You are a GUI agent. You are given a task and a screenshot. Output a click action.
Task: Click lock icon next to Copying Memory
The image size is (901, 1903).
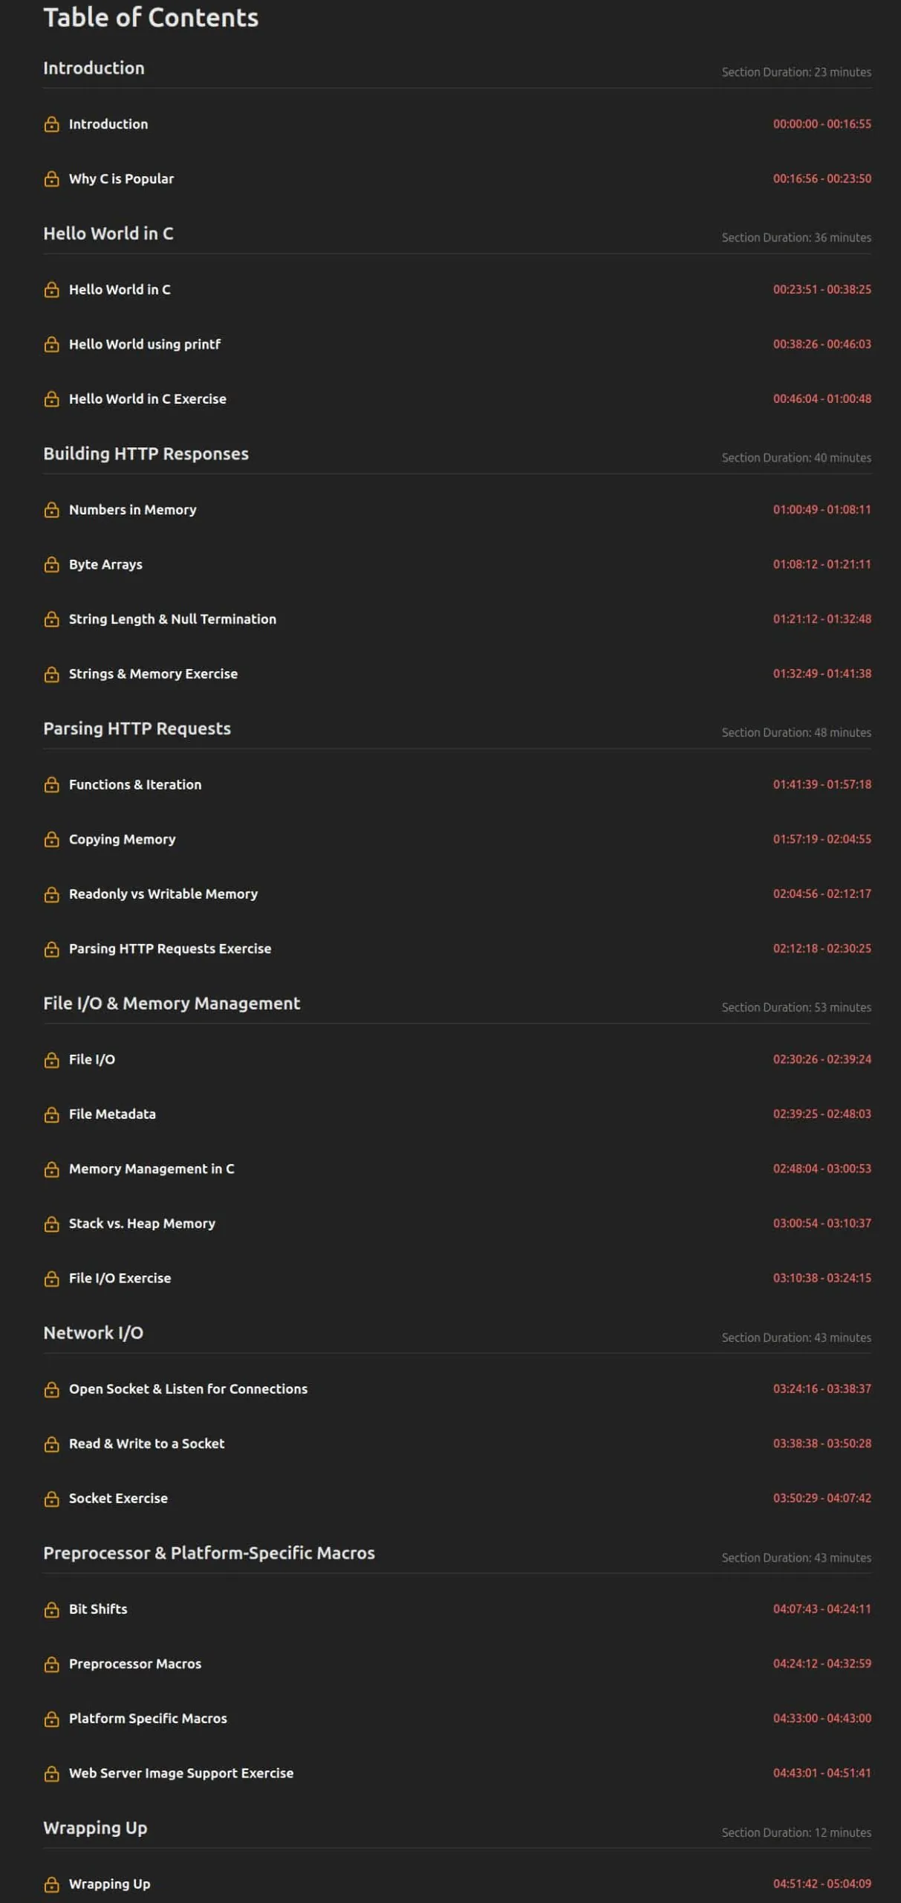51,840
